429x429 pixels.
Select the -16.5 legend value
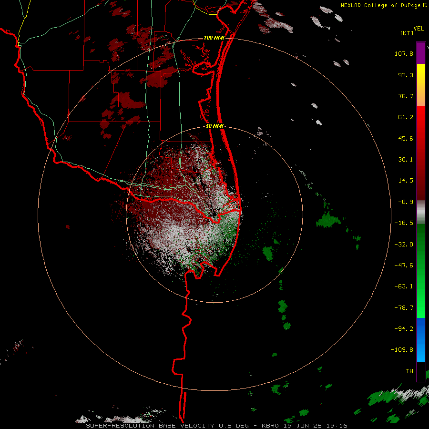tap(404, 223)
